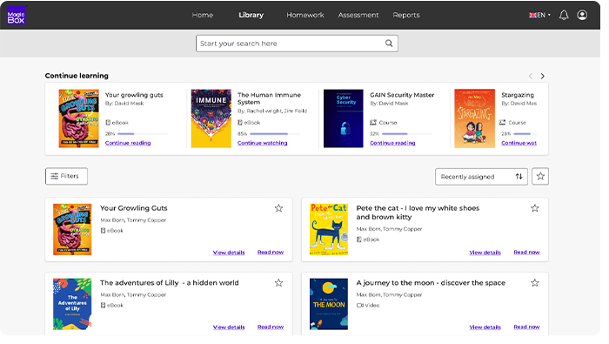Open the user profile icon
Image resolution: width=609 pixels, height=344 pixels.
pyautogui.click(x=582, y=15)
